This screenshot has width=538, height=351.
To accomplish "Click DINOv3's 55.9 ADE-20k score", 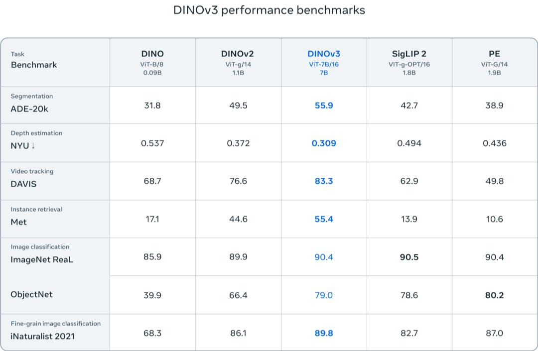I will pos(324,106).
